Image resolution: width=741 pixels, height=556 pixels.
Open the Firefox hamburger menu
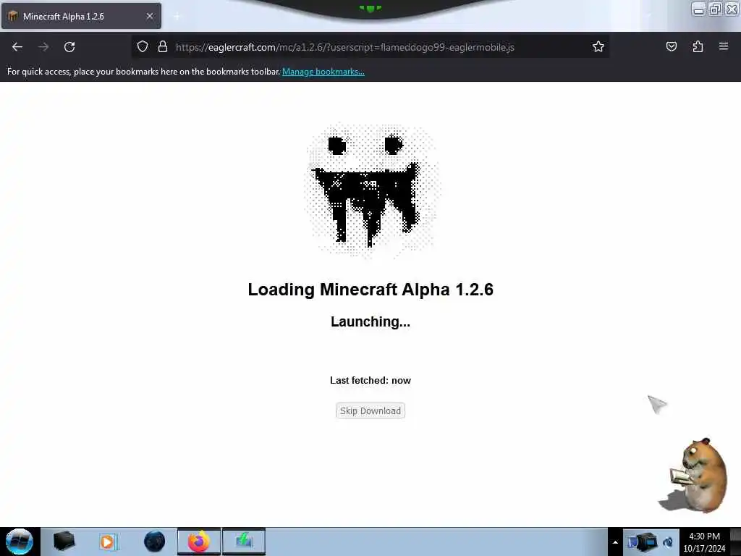pos(724,46)
